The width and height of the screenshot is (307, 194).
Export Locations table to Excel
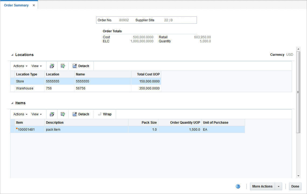[x=52, y=66]
